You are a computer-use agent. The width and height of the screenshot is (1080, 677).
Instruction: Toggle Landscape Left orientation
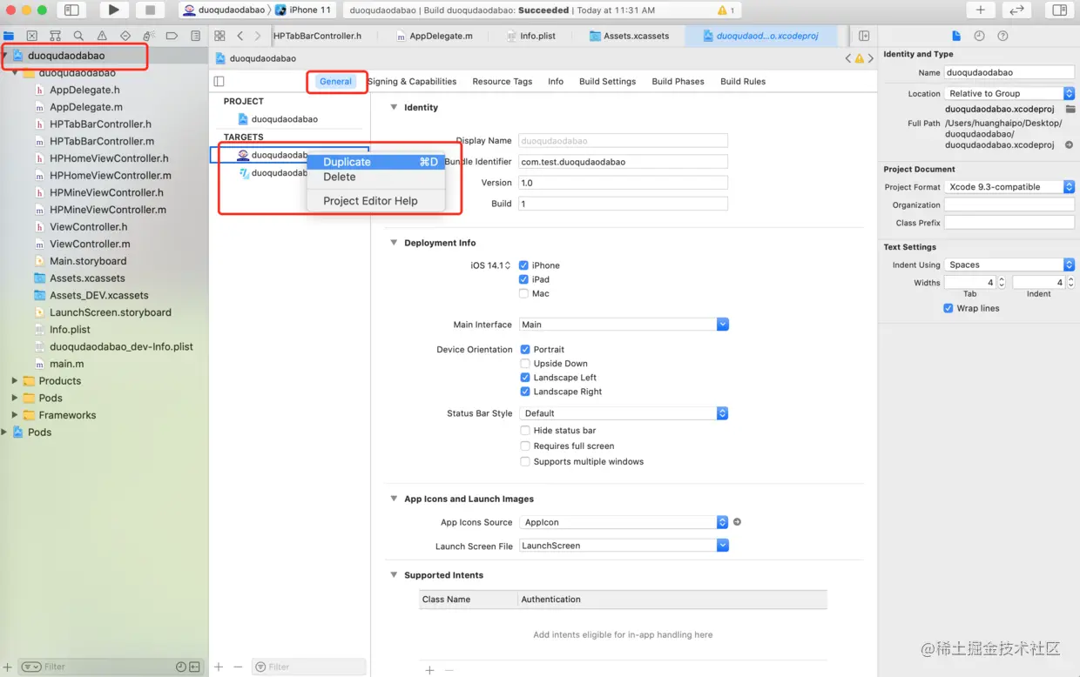point(525,378)
